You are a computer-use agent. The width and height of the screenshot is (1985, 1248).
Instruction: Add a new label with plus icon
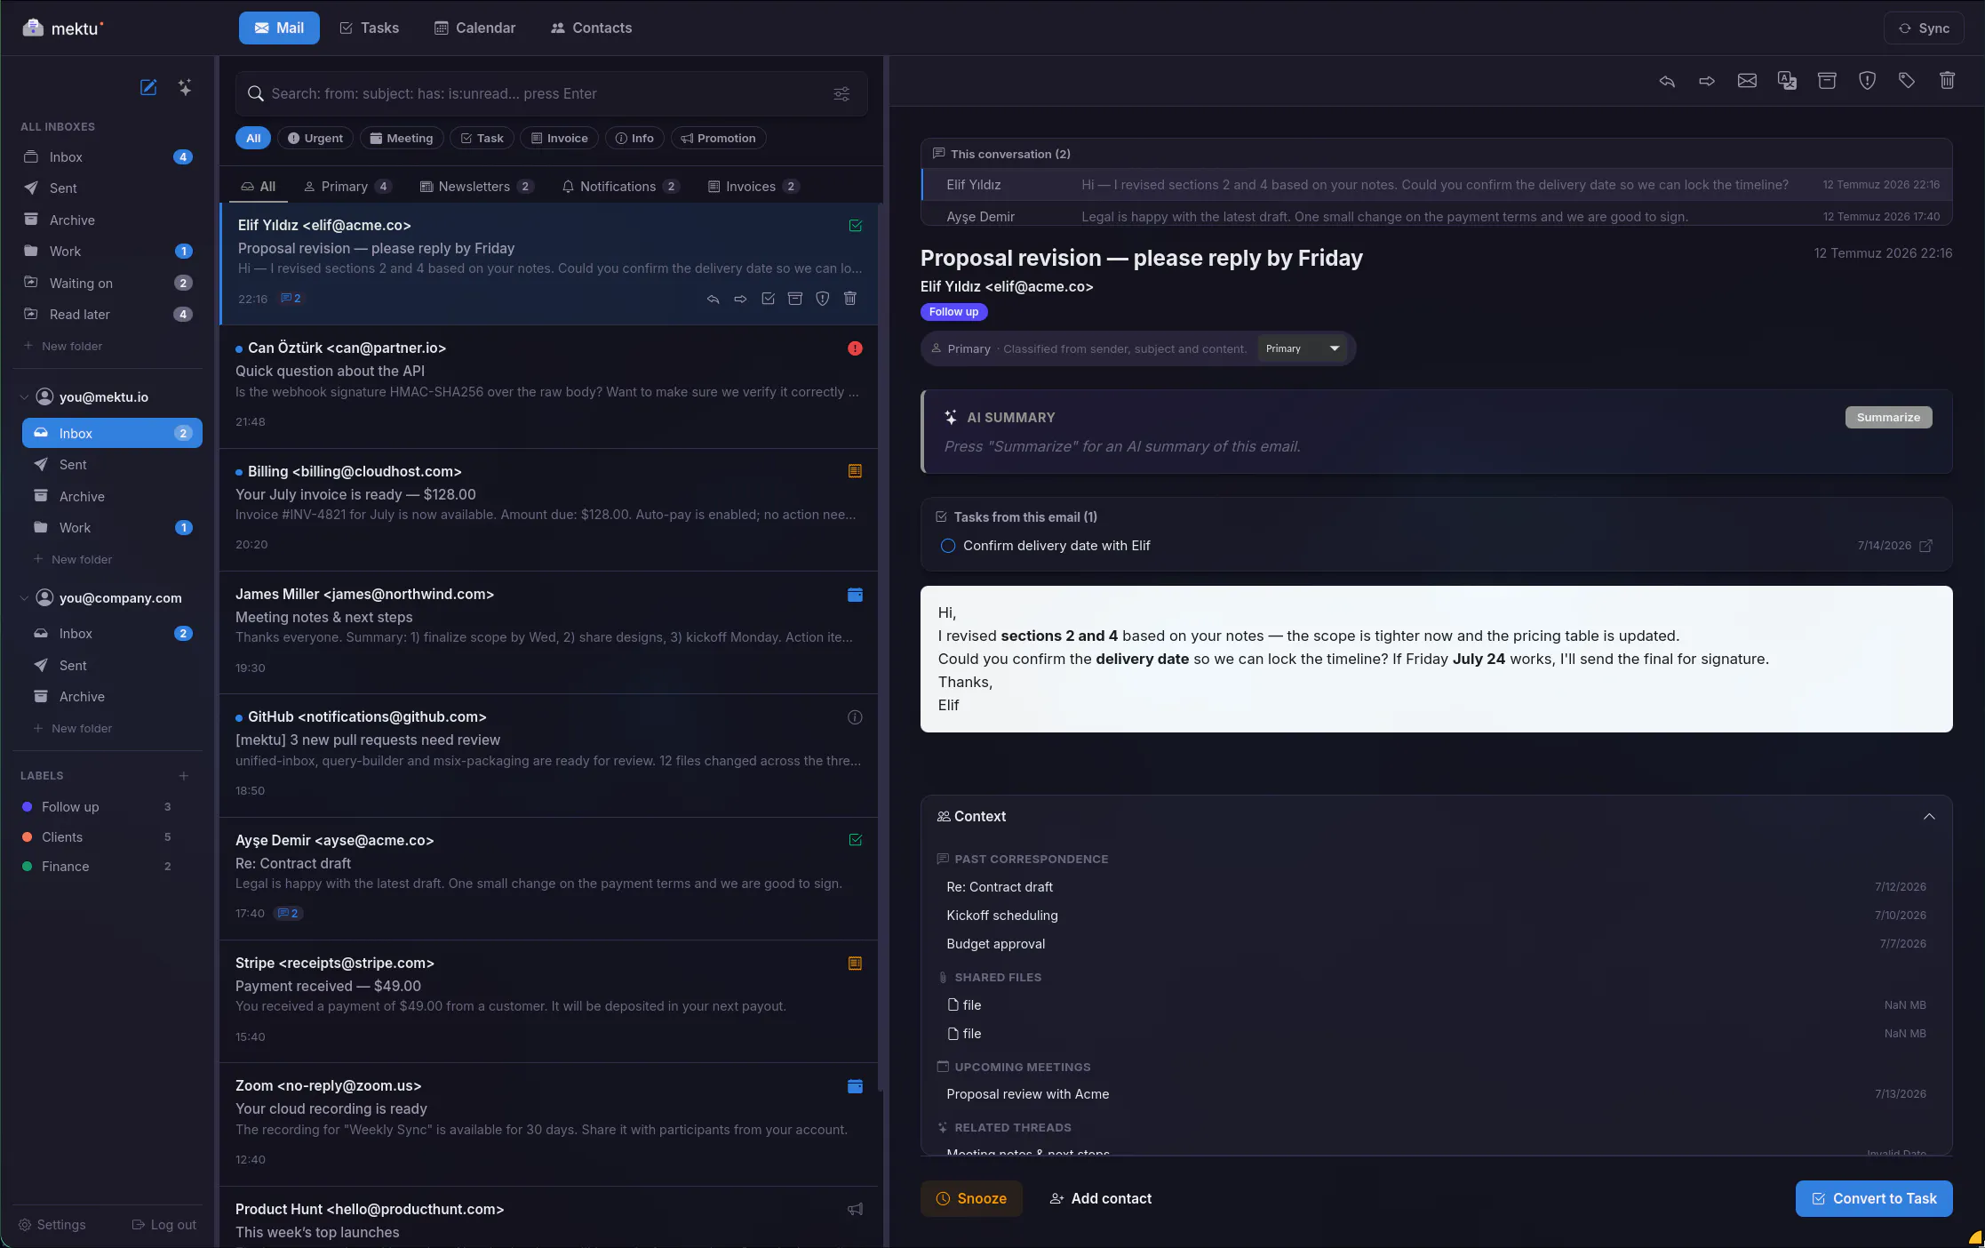pyautogui.click(x=184, y=776)
